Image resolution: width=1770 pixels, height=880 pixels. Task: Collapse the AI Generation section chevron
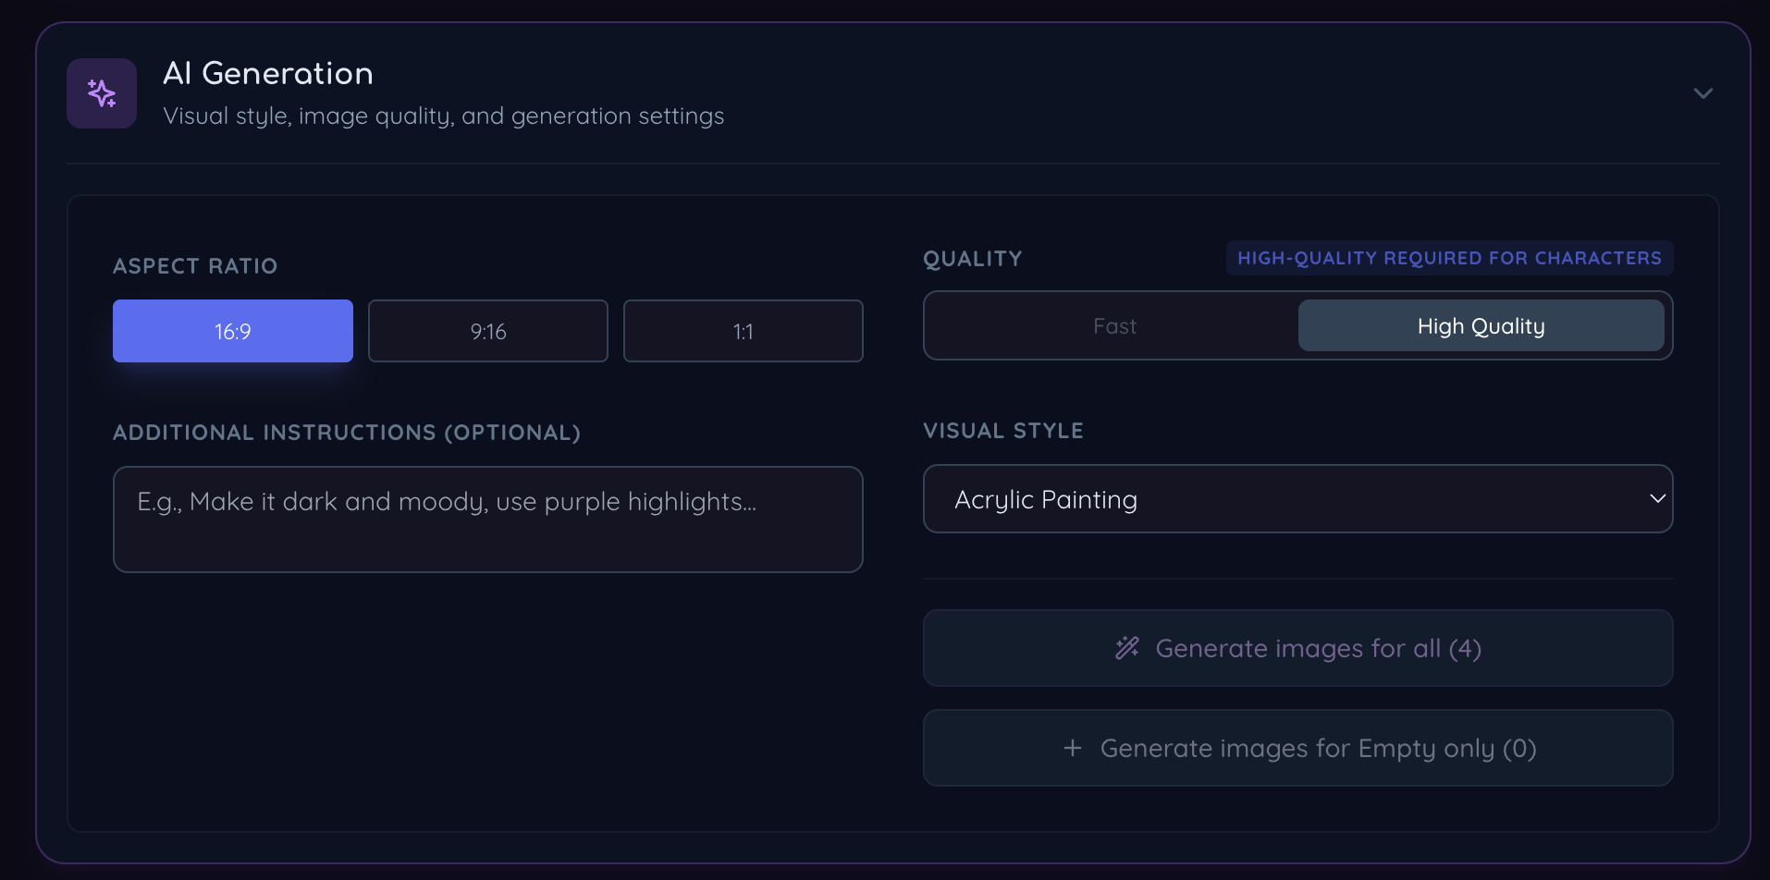coord(1702,93)
